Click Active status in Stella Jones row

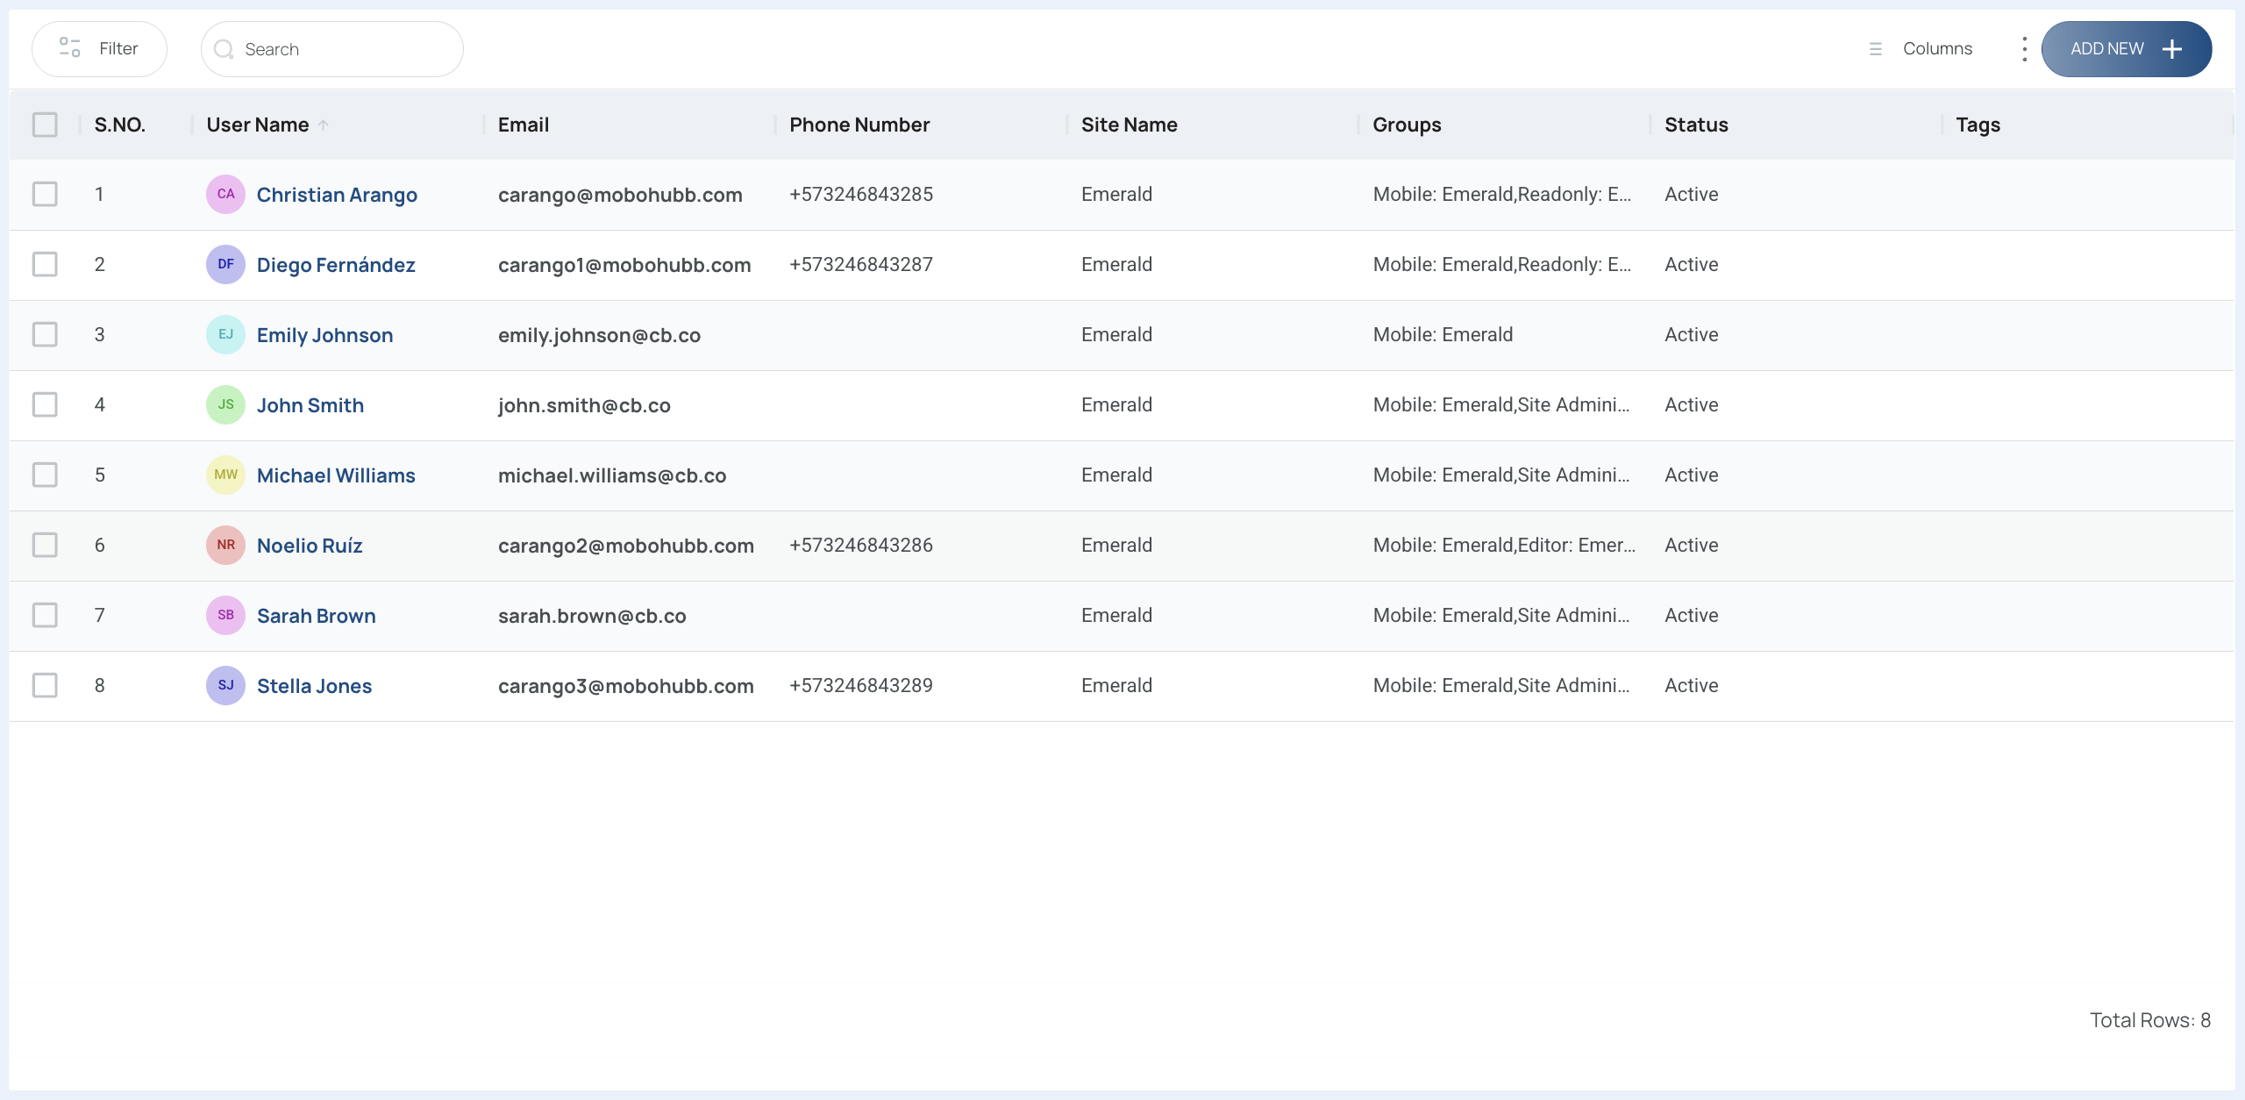coord(1691,685)
